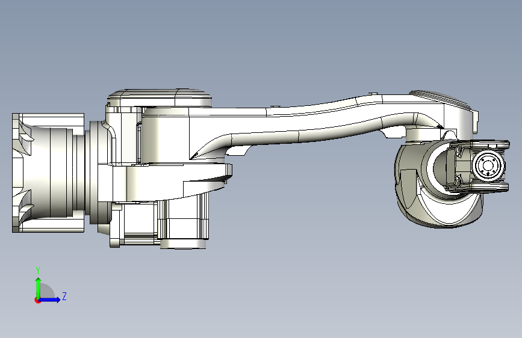Screen dimensions: 522x338
Task: Select the robot's cylindrical base housing
Action: coord(48,173)
